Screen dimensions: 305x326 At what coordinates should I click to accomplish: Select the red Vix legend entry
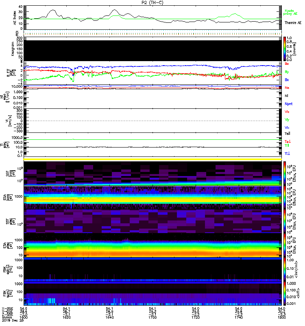(x=287, y=112)
